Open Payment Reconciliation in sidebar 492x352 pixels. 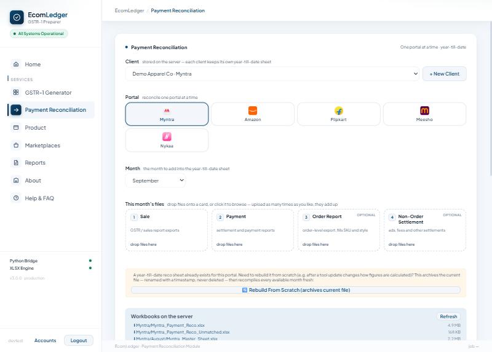click(51, 110)
